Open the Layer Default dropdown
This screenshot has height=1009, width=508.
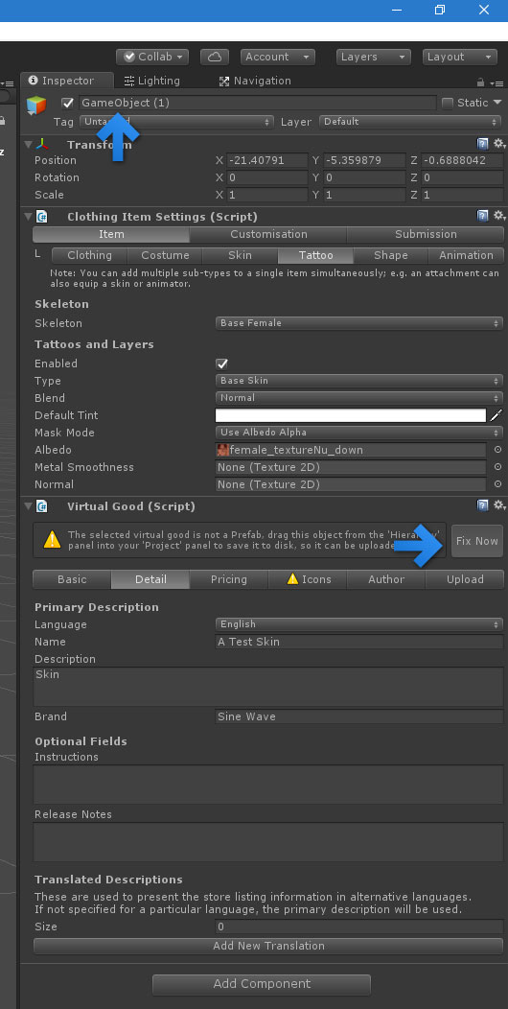tap(410, 122)
